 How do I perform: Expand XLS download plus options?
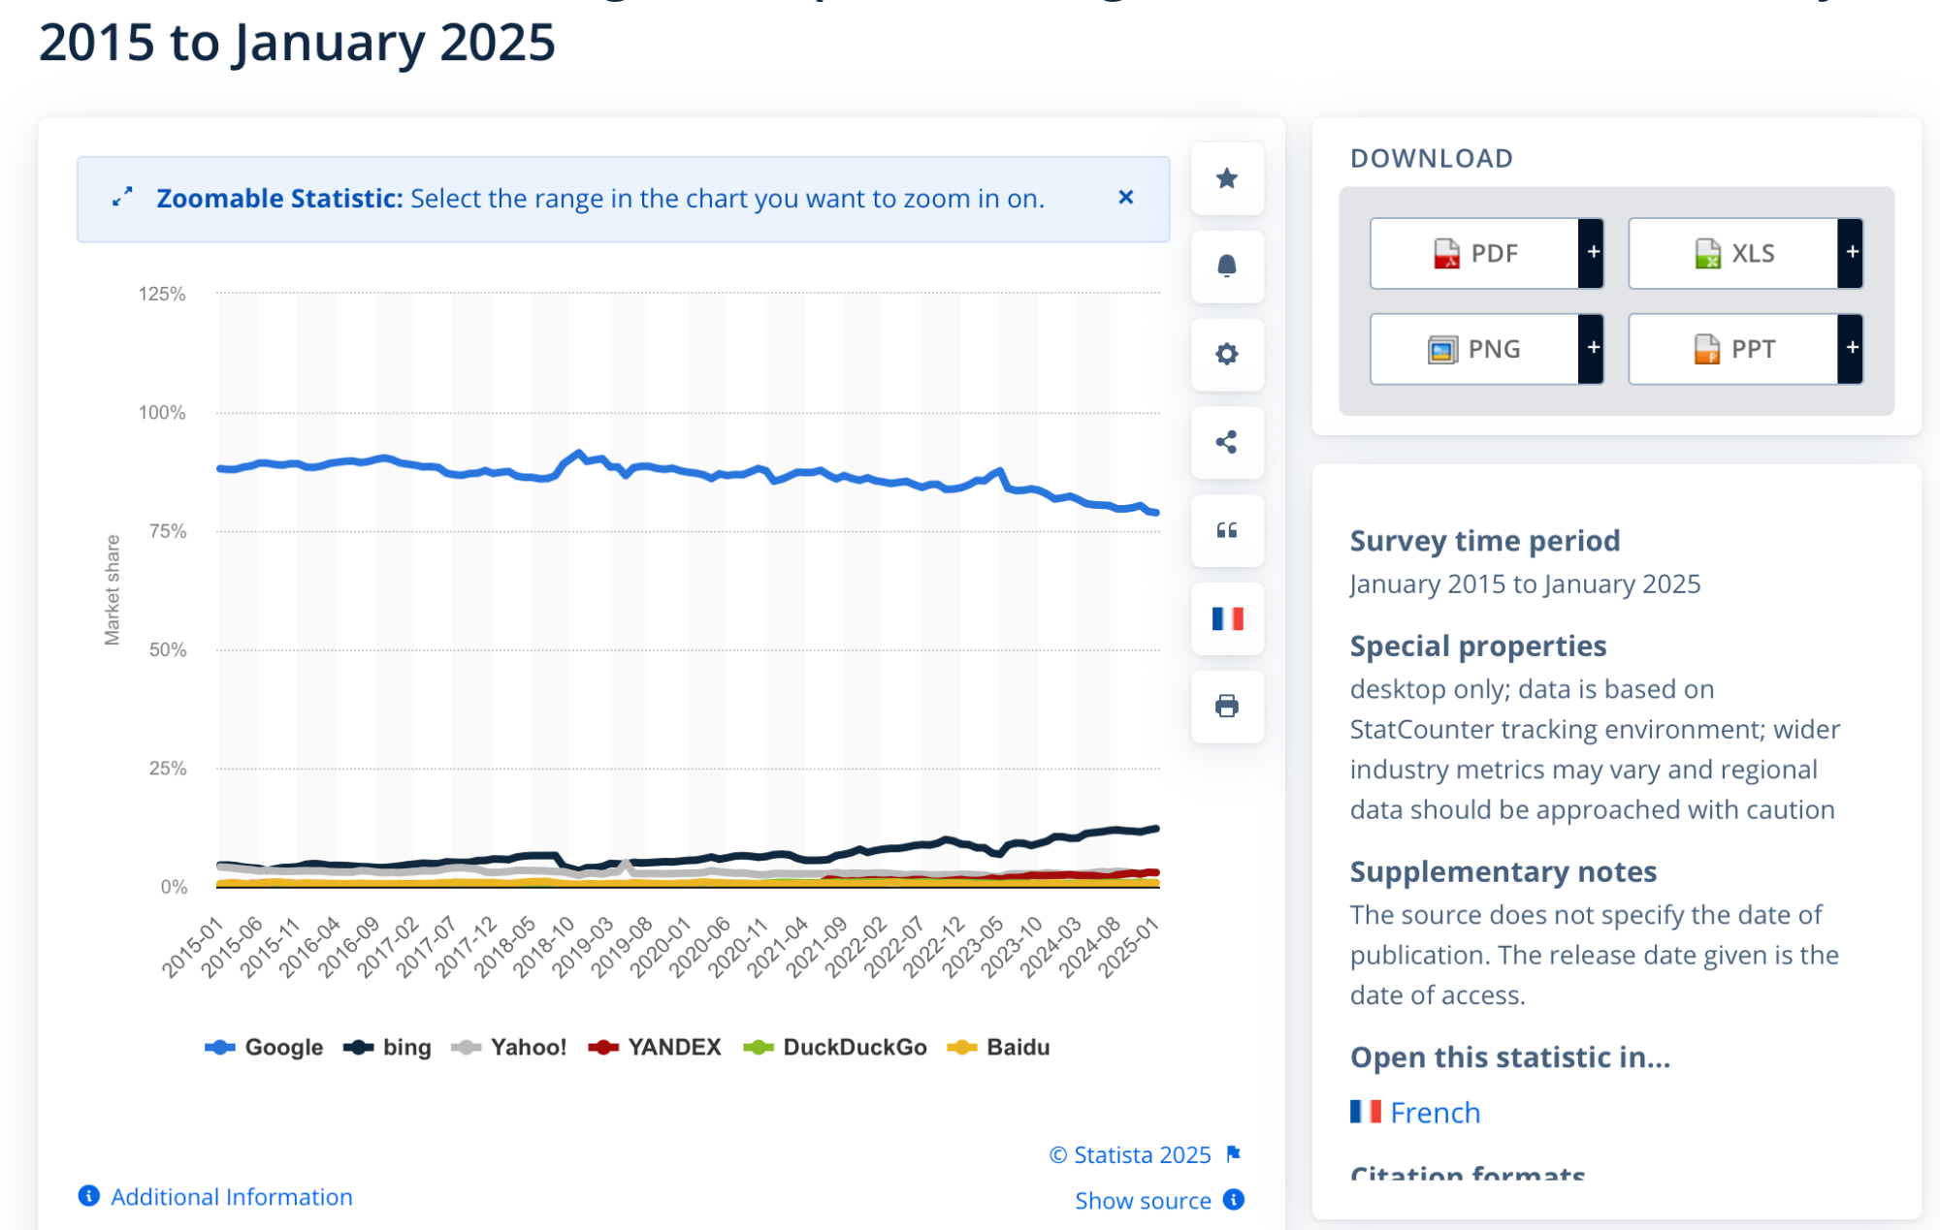(x=1851, y=253)
